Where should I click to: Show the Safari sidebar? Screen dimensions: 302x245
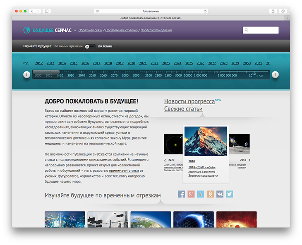coord(46,11)
